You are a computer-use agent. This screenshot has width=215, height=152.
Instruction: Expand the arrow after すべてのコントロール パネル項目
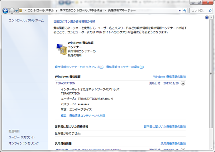click(105, 10)
